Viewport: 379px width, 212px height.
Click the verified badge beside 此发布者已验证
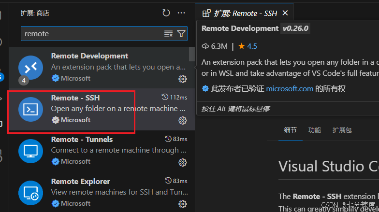[205, 89]
